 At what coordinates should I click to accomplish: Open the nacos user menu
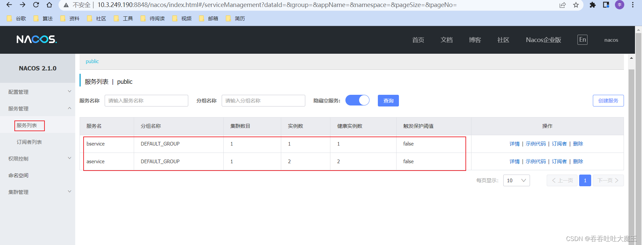611,40
